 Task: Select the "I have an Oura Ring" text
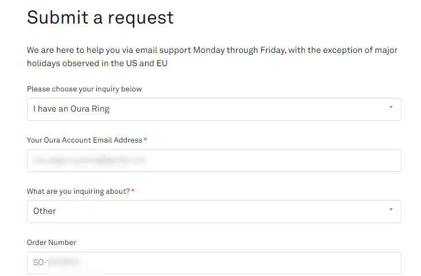[x=71, y=109]
